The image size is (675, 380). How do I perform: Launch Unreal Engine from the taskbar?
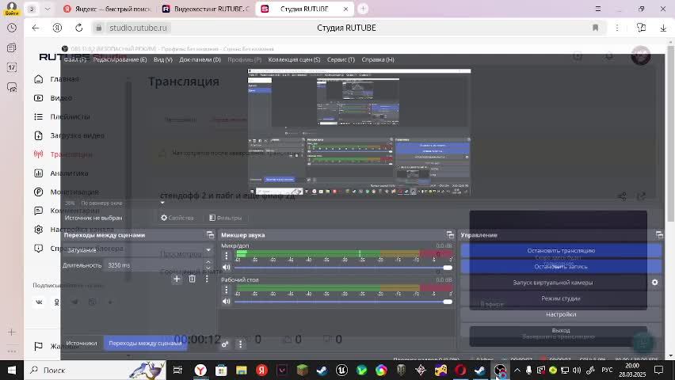341,370
